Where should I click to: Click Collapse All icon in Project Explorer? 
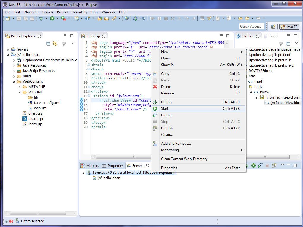click(48, 44)
